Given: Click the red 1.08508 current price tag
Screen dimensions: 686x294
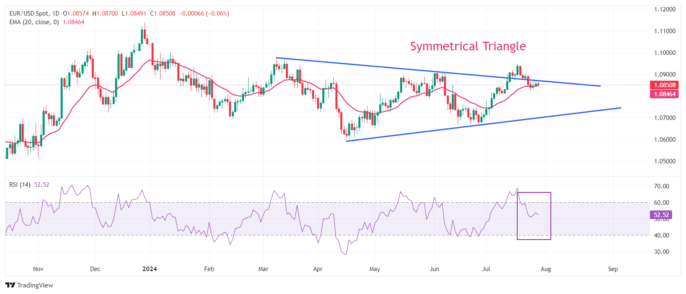Looking at the screenshot, I should (664, 85).
